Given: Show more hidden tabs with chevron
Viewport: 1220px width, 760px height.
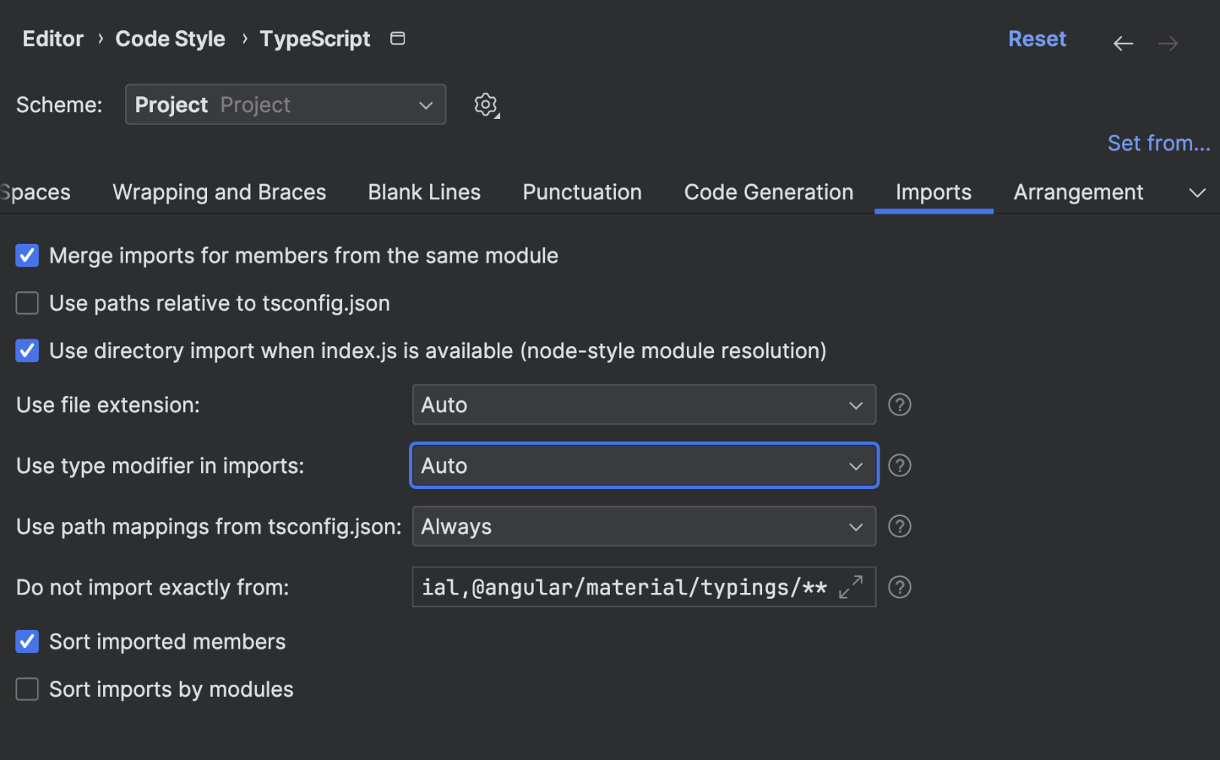Looking at the screenshot, I should coord(1197,193).
